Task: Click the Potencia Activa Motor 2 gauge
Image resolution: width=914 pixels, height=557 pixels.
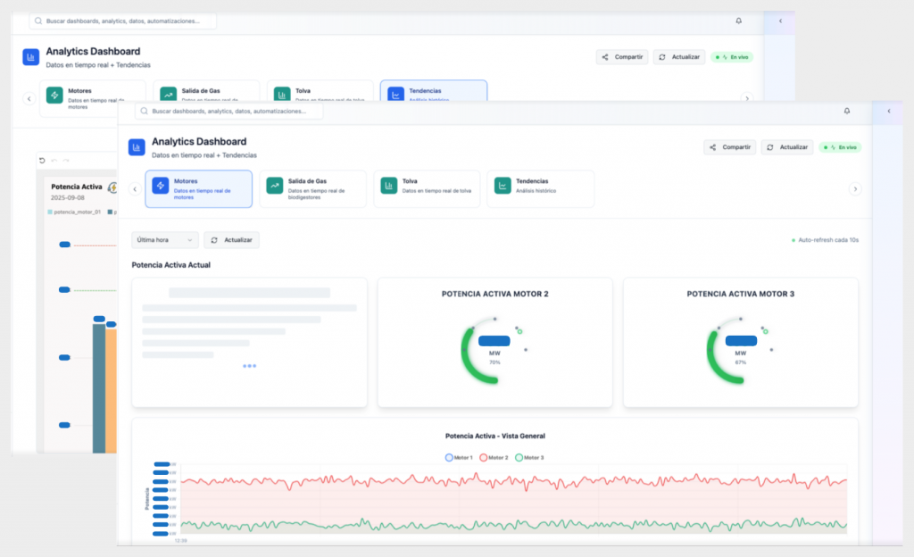Action: (494, 344)
